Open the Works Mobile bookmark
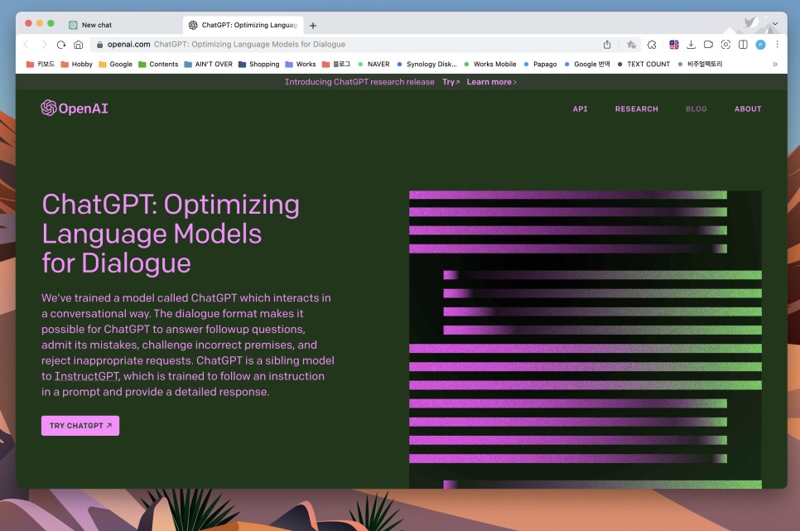Screen dimensions: 800x531 tap(489, 65)
